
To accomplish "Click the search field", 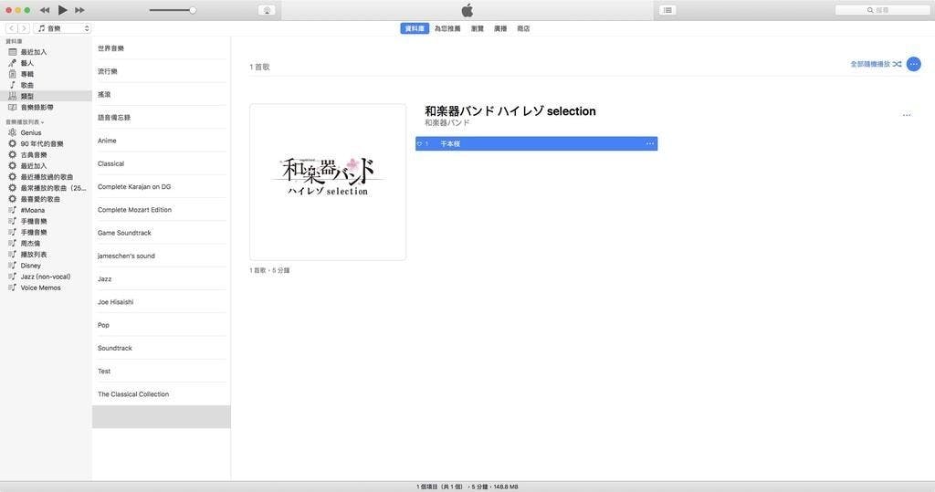I will click(882, 10).
